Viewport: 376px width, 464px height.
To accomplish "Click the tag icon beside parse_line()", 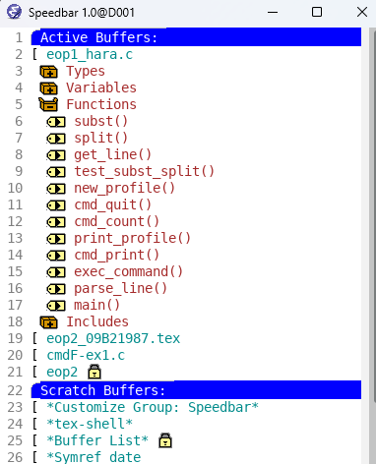I will [x=56, y=289].
